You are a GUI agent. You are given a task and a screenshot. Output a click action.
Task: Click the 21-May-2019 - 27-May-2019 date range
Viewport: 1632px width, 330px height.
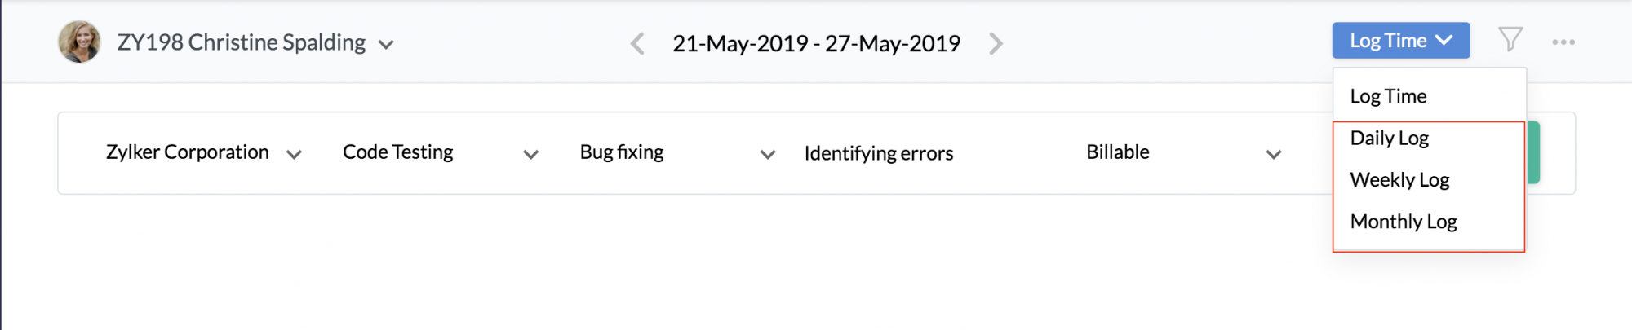point(816,43)
